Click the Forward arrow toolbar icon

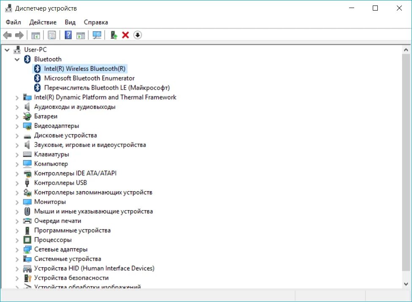tap(19, 35)
